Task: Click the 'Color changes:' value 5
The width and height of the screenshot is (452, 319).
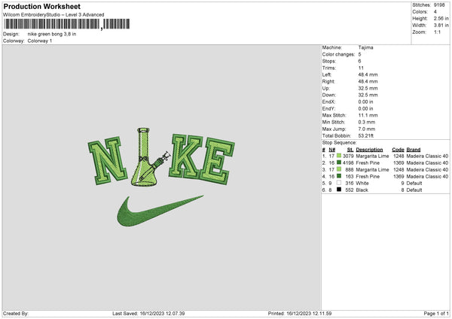Action: (x=359, y=54)
